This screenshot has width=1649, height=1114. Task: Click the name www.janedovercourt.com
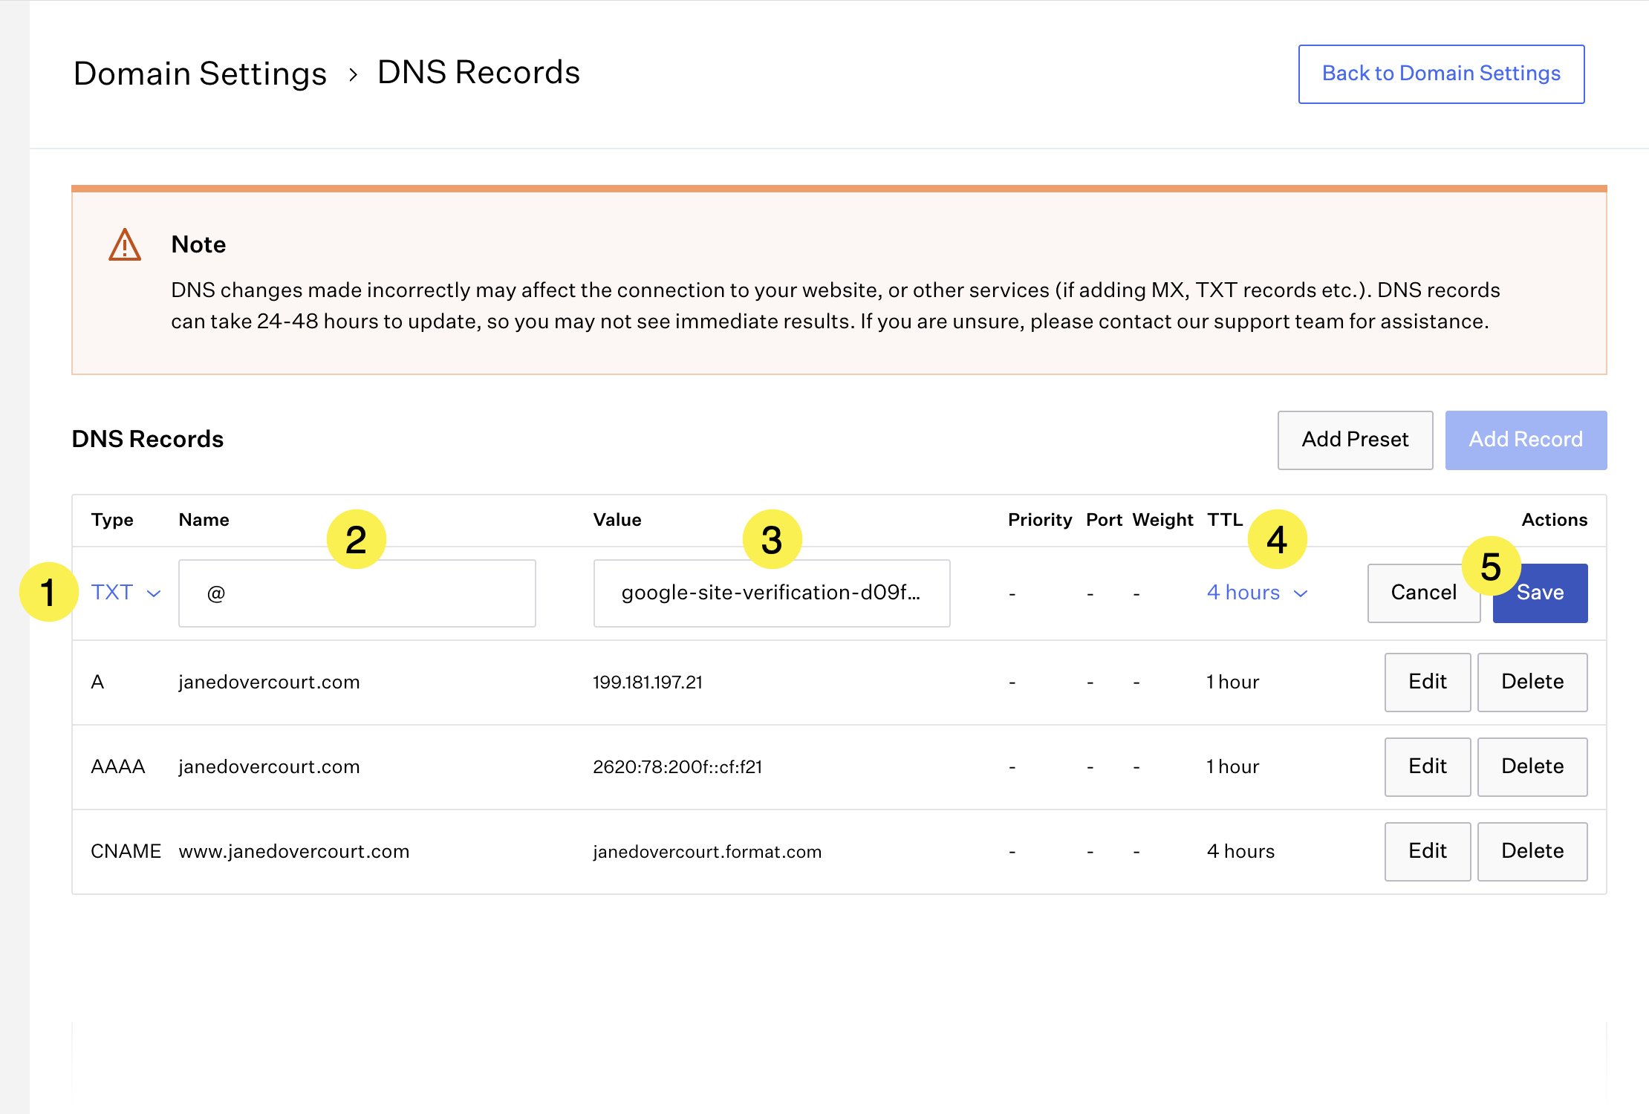point(294,851)
